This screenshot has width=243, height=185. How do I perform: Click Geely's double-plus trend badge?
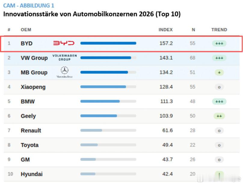(219, 116)
